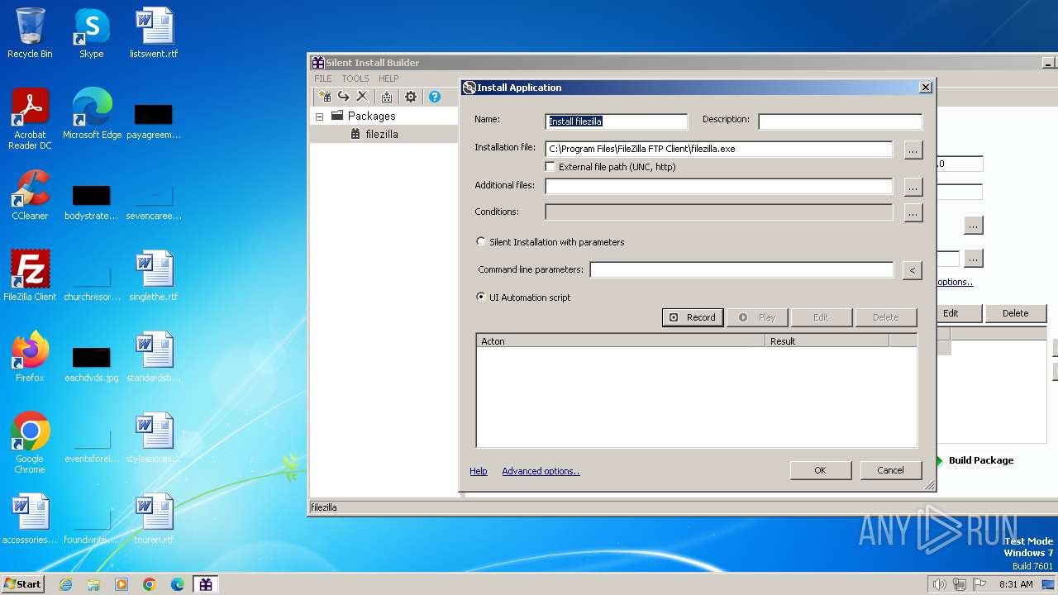Click the Result column header
Viewport: 1058px width, 595px height.
tap(827, 340)
